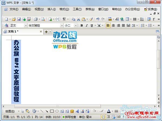Open the 格式(O) menu
The width and height of the screenshot is (162, 121).
coord(64,9)
